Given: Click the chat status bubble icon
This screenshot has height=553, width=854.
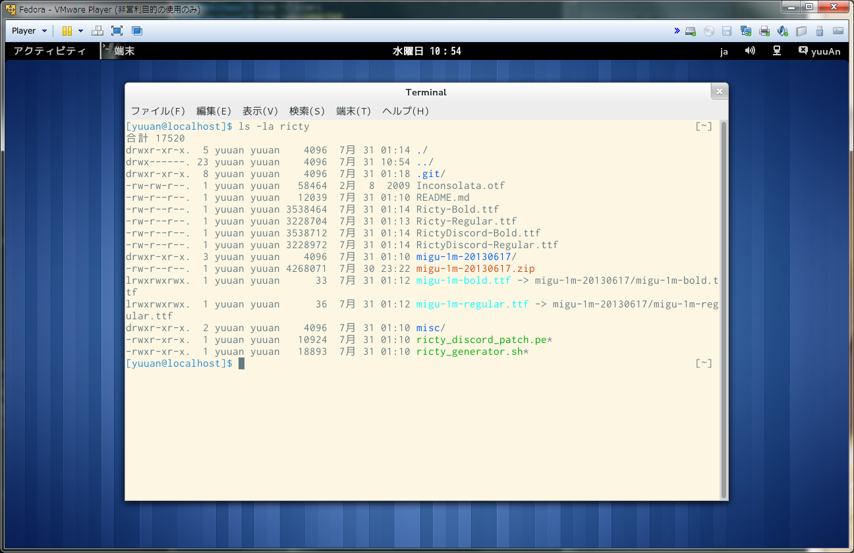Looking at the screenshot, I should click(x=803, y=50).
